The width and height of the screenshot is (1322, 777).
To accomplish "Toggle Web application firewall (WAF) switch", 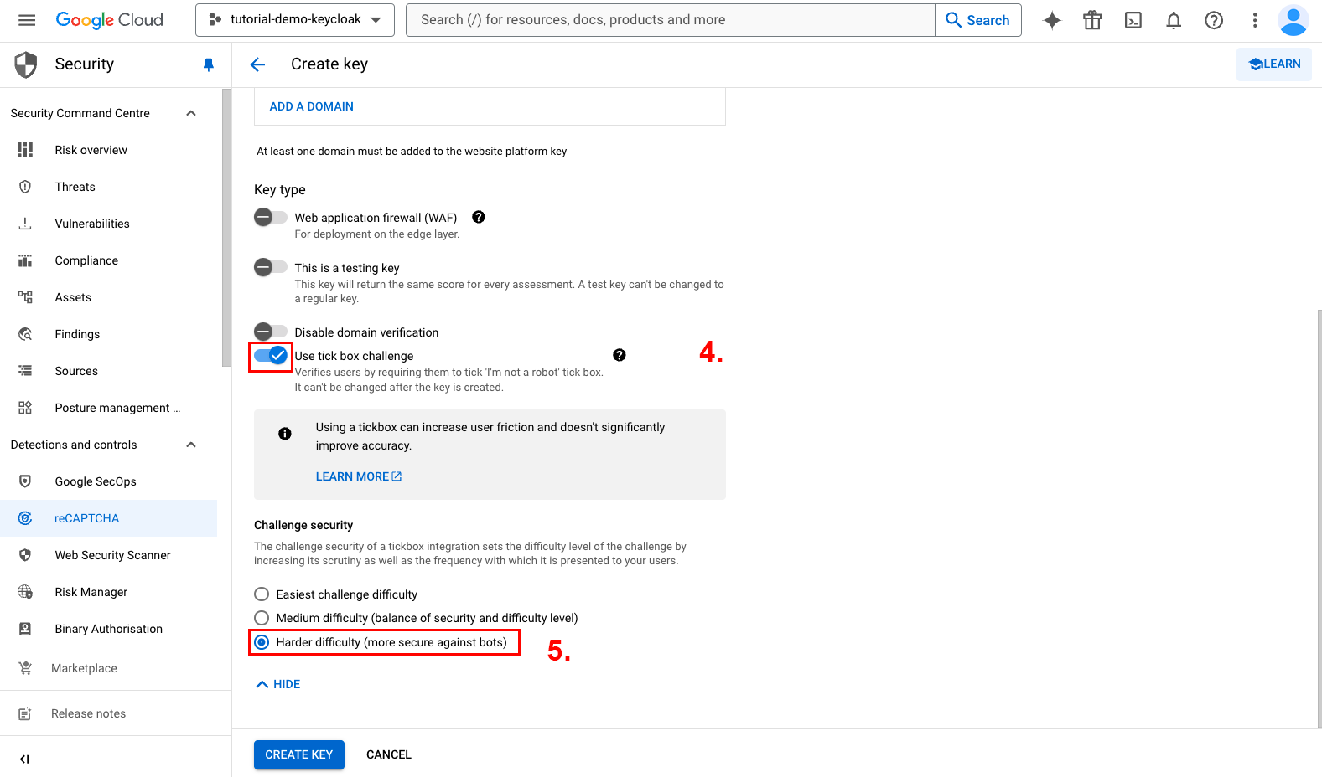I will pyautogui.click(x=270, y=217).
